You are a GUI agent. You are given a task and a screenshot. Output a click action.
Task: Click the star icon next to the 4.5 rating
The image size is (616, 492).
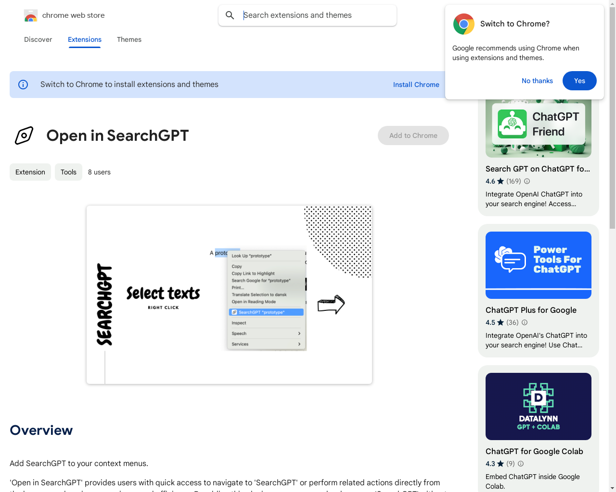tap(500, 322)
